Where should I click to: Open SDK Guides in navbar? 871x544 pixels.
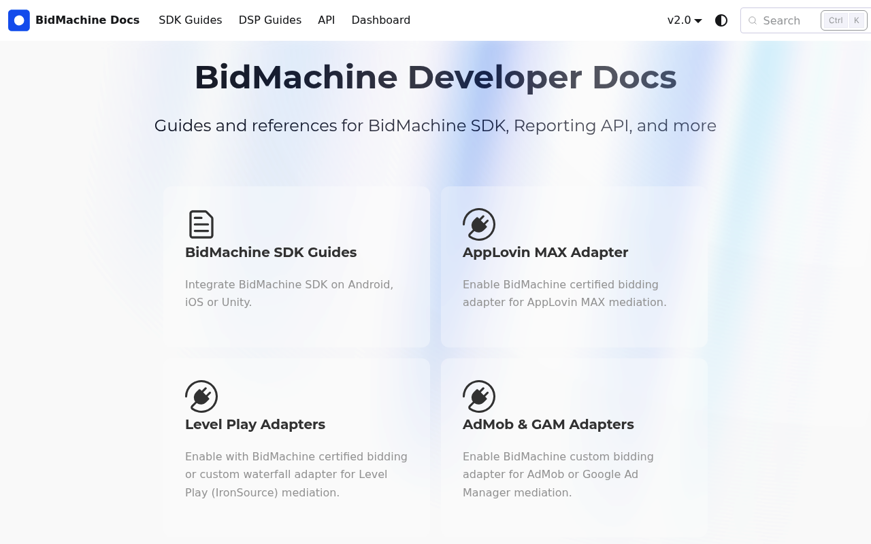(x=191, y=20)
